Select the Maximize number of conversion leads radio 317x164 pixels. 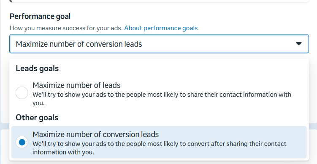pyautogui.click(x=22, y=142)
